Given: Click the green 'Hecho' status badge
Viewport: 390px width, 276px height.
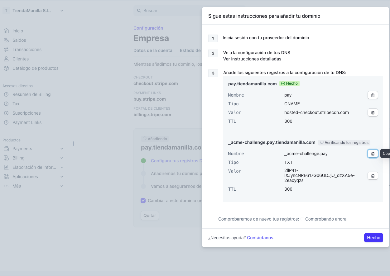Looking at the screenshot, I should [290, 83].
